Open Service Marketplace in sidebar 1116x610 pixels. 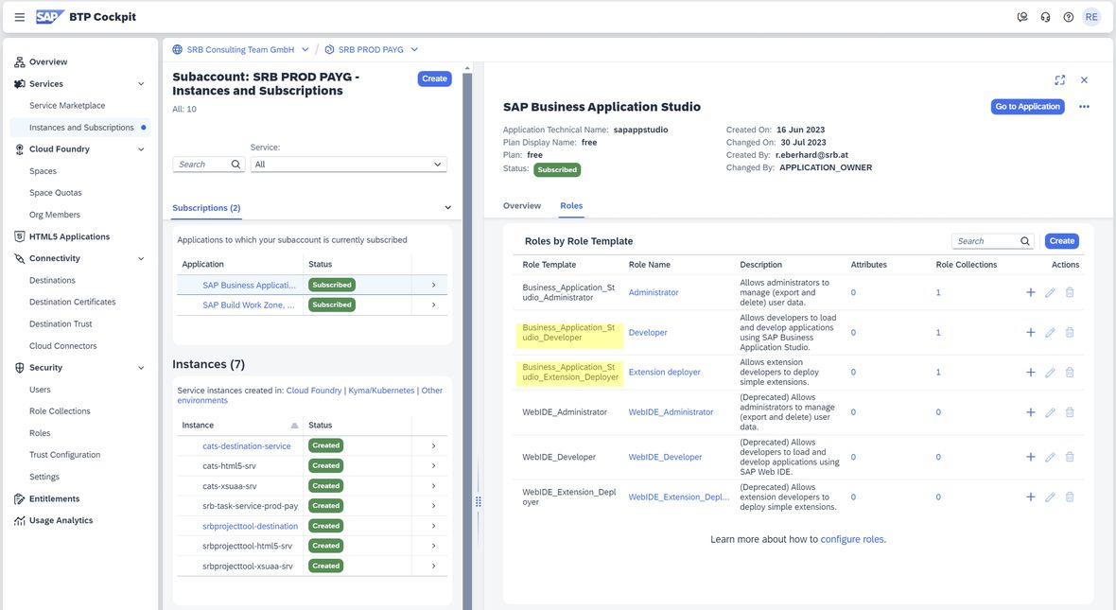[67, 105]
